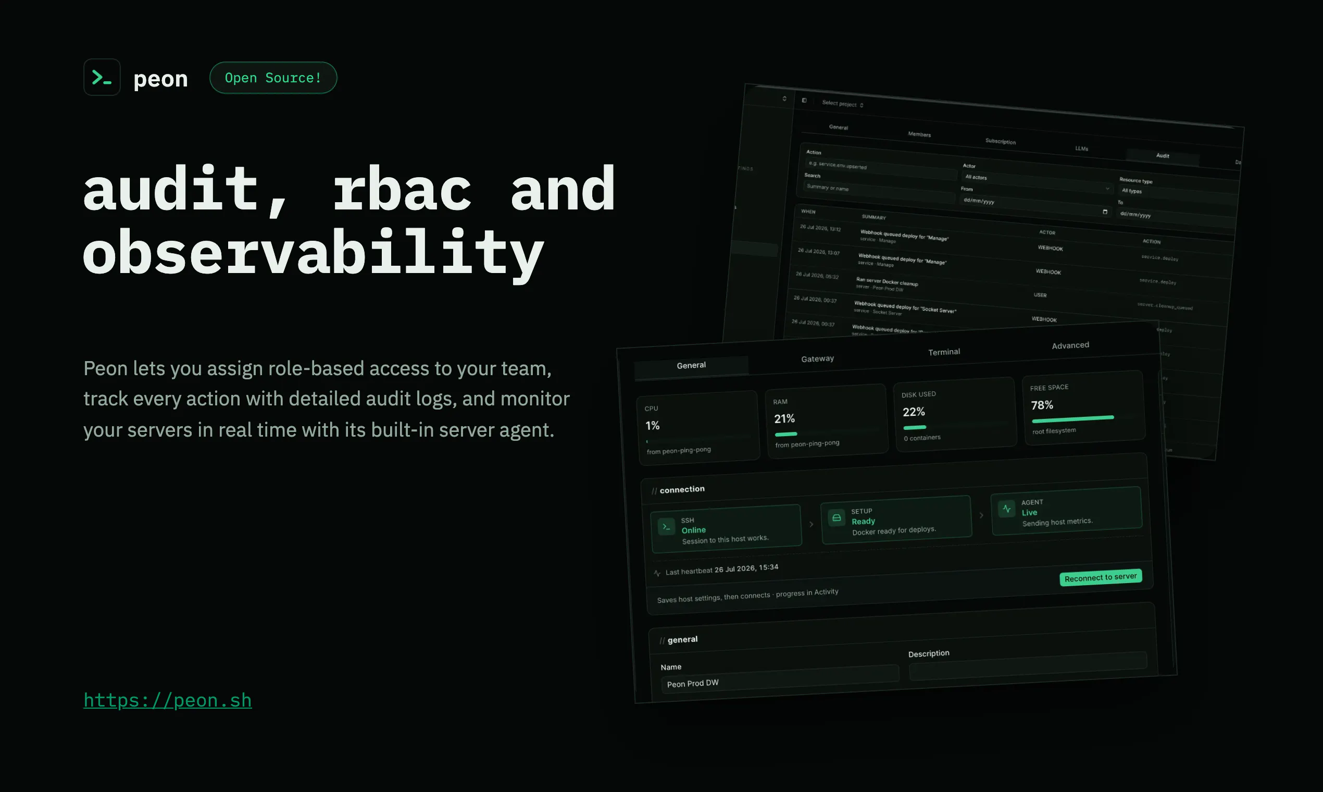
Task: Select the audit row dated 26 Jul 2026, 13:12
Action: tap(1014, 243)
